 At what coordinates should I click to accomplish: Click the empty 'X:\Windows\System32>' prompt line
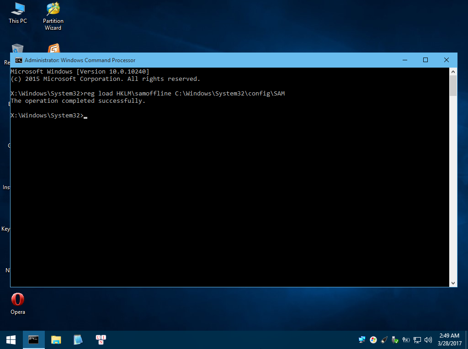[x=49, y=116]
